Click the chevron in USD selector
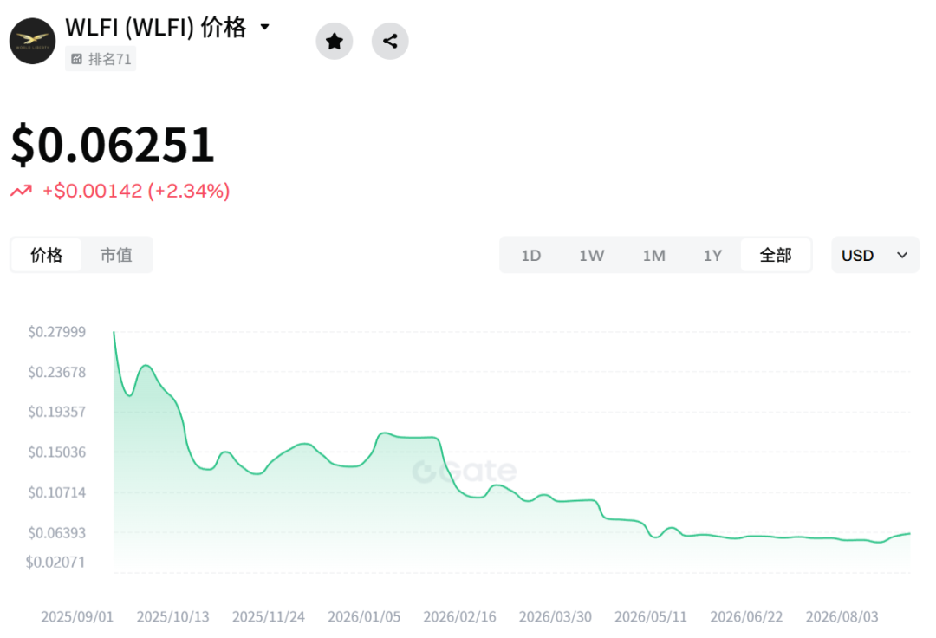The height and width of the screenshot is (638, 936). tap(902, 256)
